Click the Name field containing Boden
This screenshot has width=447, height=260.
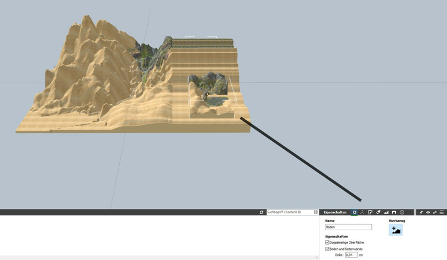point(348,227)
